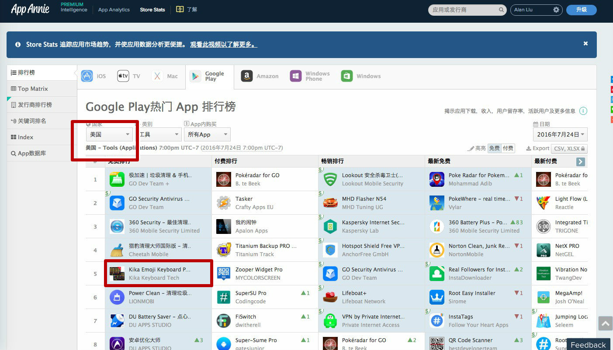Open the Windows store tab
This screenshot has width=613, height=350.
361,76
